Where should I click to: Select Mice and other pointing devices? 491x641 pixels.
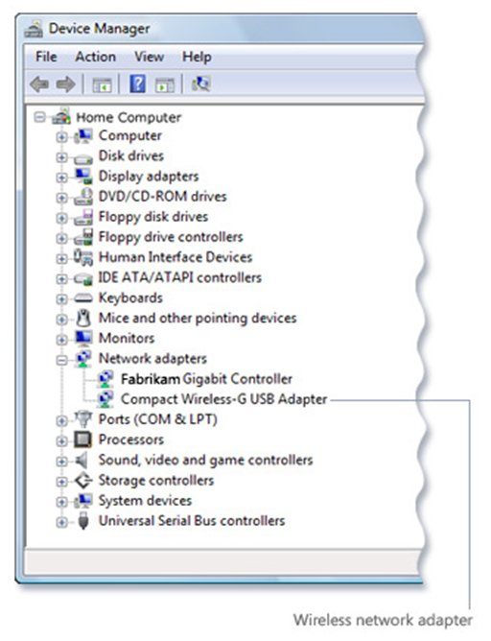coord(198,318)
